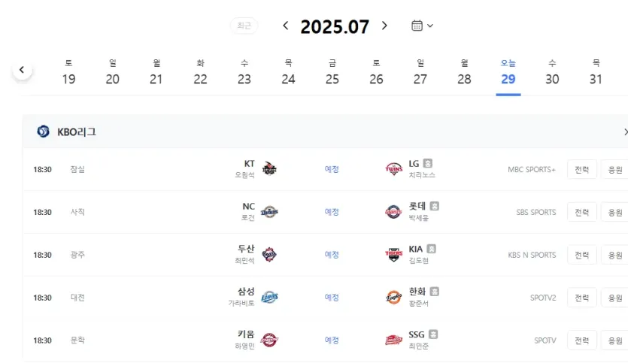
Task: Click the KT Wiz team logo
Action: pyautogui.click(x=269, y=169)
